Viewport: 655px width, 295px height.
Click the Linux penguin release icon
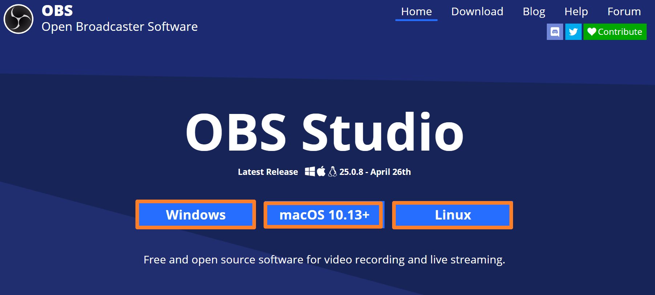333,171
